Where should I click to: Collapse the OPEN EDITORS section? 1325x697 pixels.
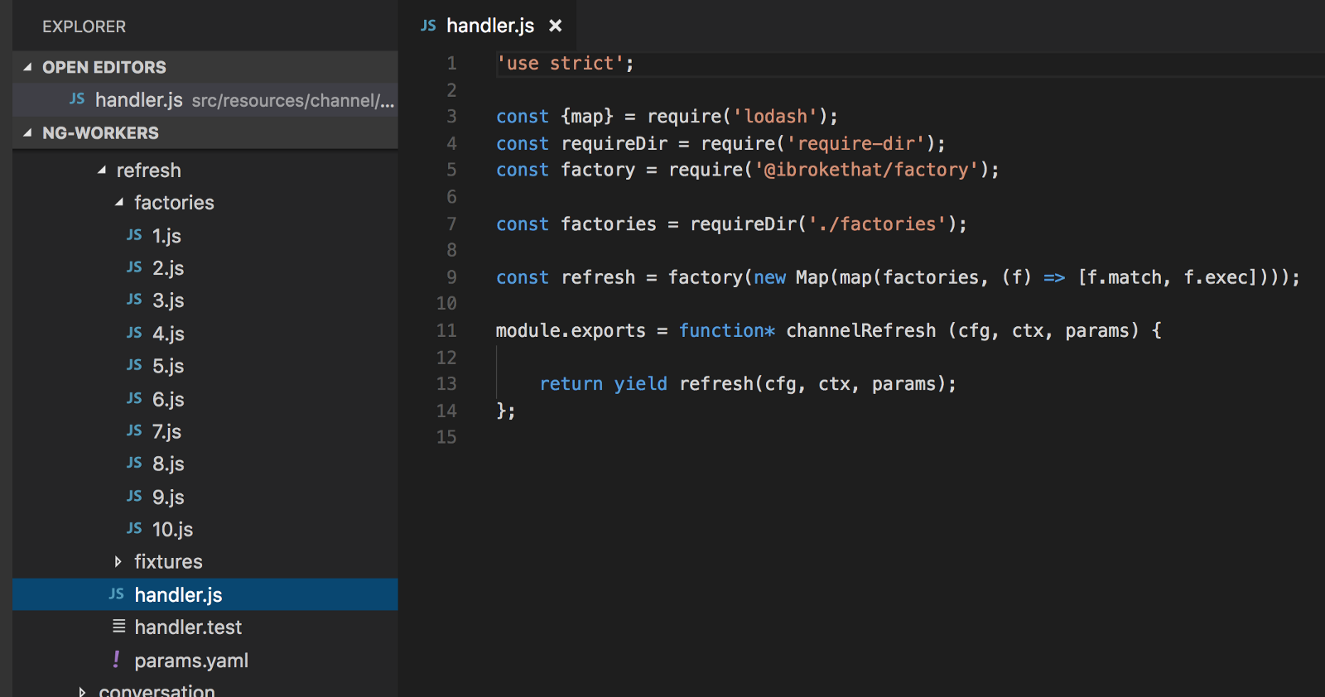click(x=28, y=67)
